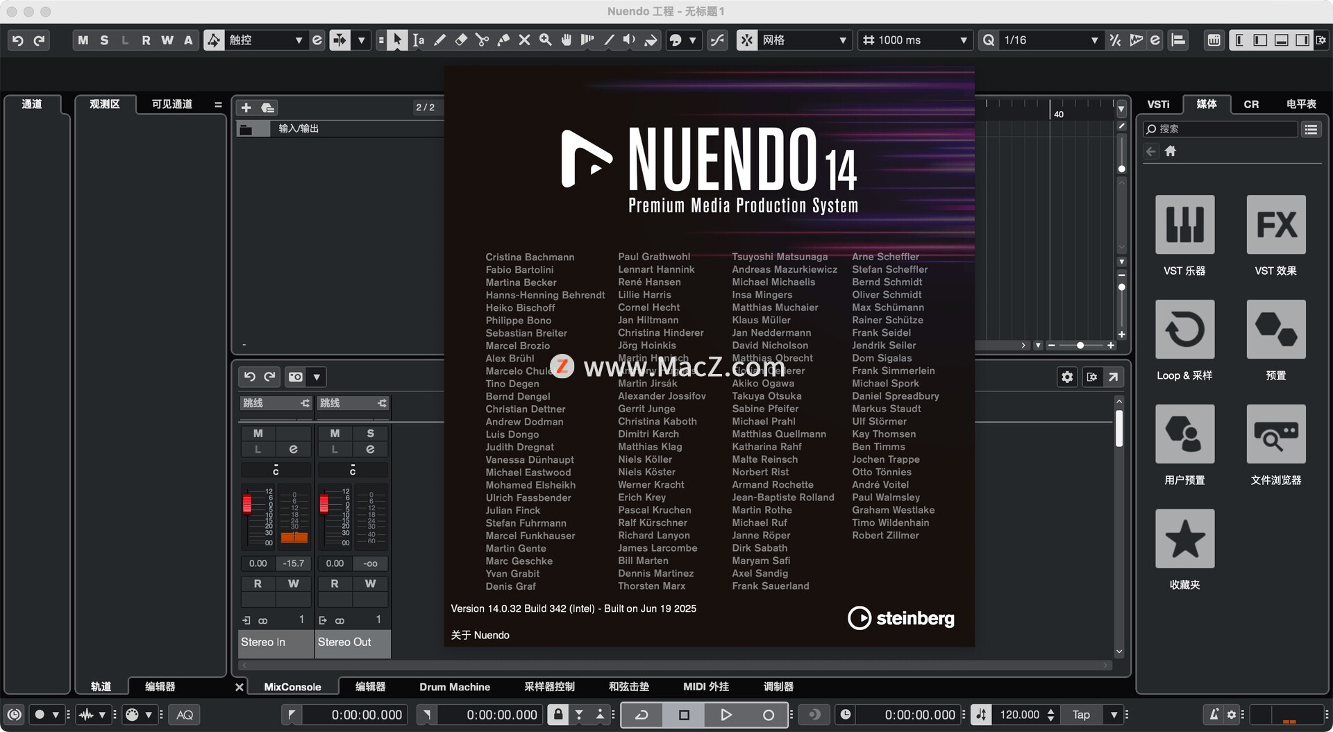Open the Presets media tile

tap(1276, 329)
